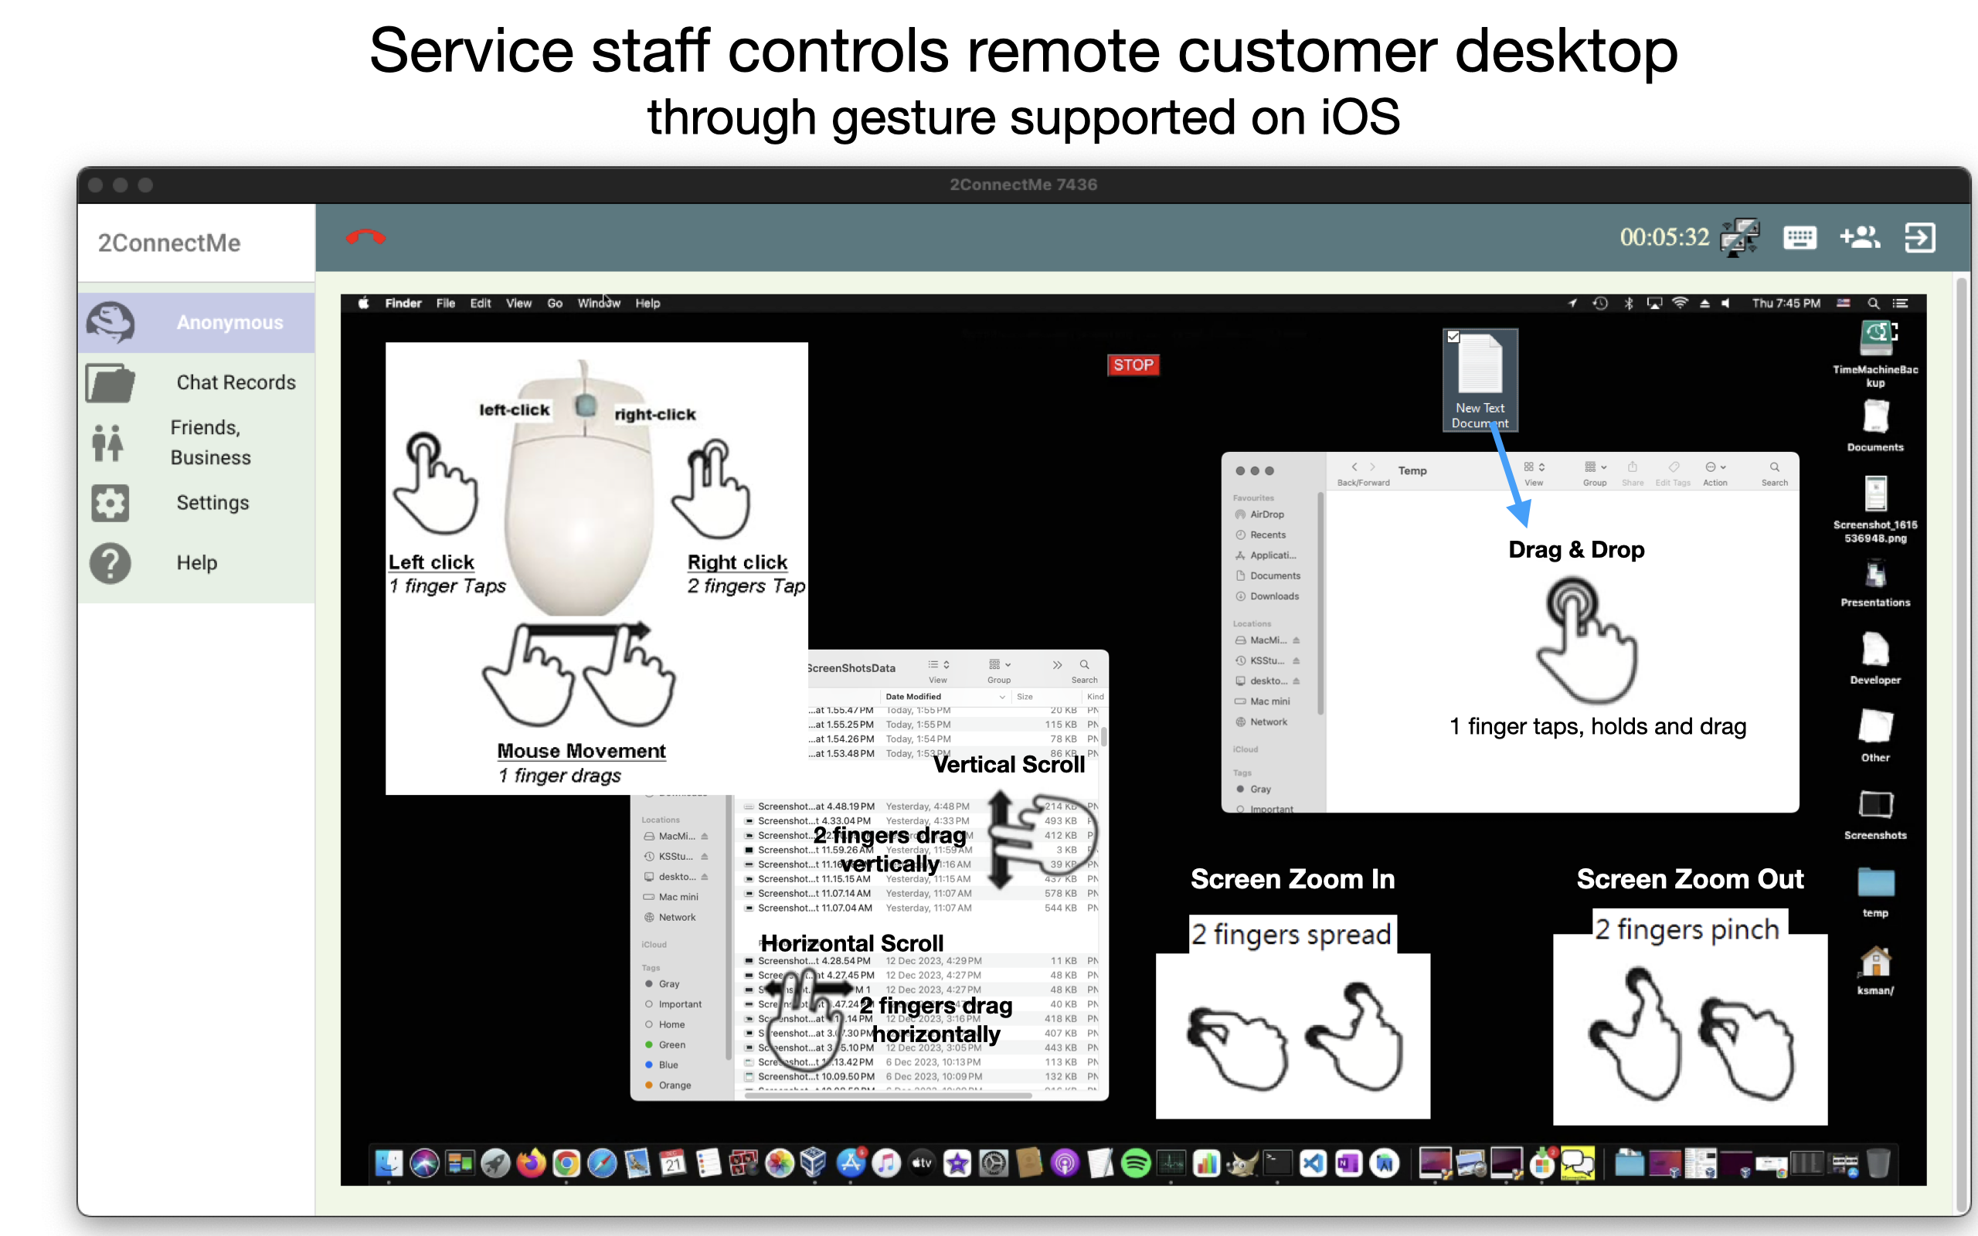Image resolution: width=1978 pixels, height=1236 pixels.
Task: Click the Spotlight search icon in menu bar
Action: [x=1873, y=304]
